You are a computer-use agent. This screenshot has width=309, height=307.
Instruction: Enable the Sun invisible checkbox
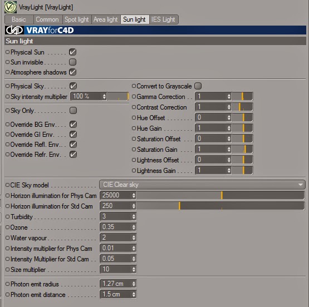click(72, 62)
